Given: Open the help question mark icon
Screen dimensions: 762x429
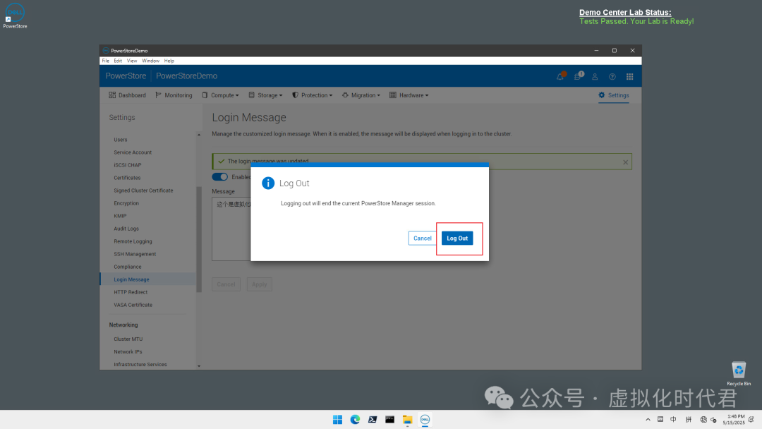Looking at the screenshot, I should pyautogui.click(x=612, y=76).
